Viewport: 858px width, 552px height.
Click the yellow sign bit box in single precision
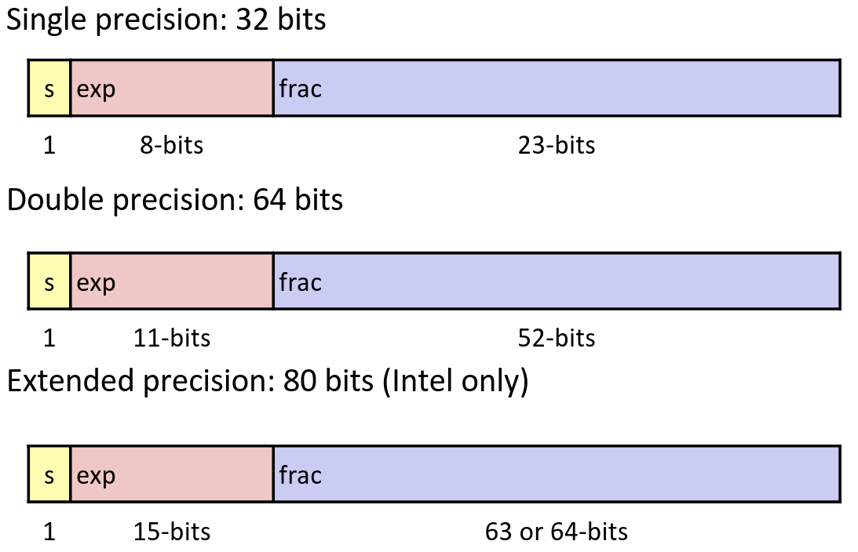[49, 88]
